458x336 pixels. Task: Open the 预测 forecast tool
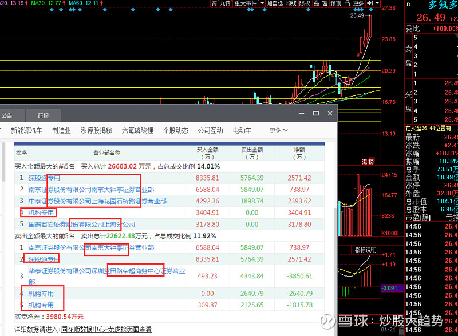335,3
